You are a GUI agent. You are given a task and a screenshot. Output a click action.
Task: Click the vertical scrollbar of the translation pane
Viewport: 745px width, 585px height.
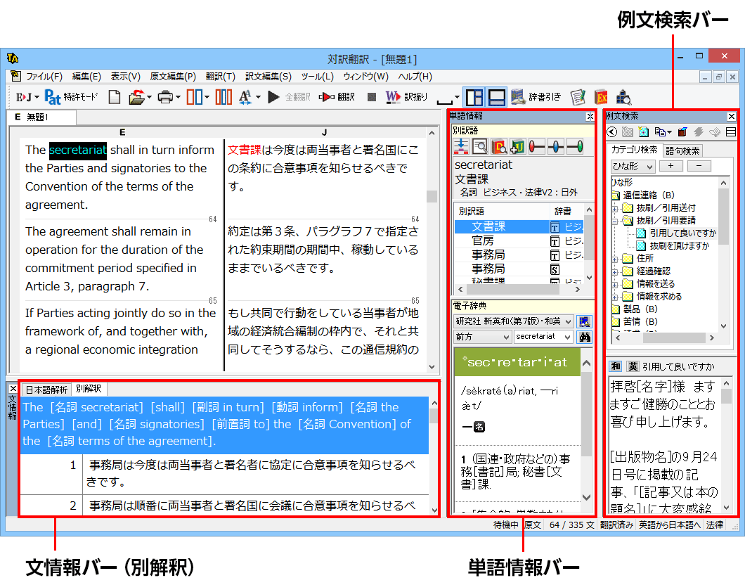click(x=432, y=246)
